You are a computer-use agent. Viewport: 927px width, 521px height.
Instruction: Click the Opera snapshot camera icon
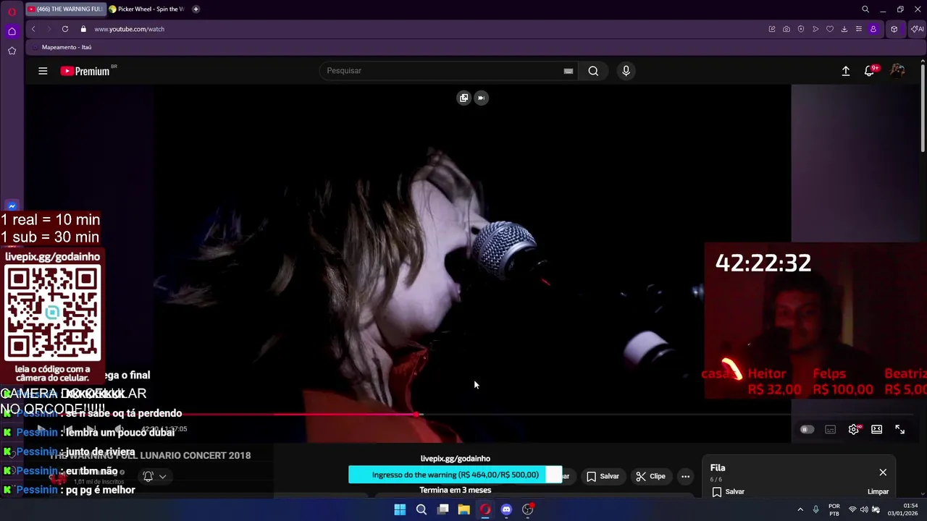787,29
